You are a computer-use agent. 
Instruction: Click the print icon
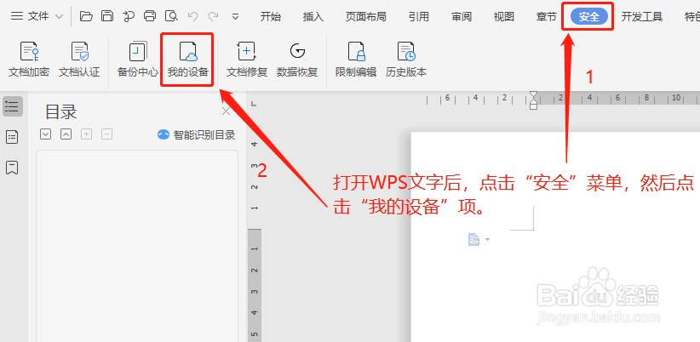coord(150,16)
